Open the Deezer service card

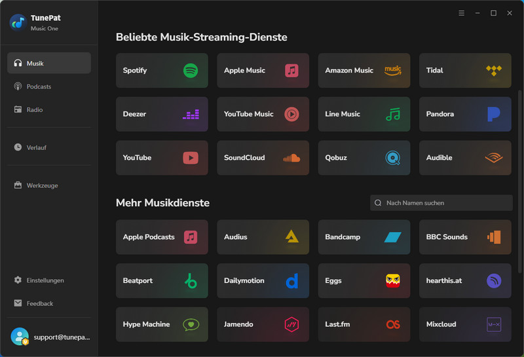[x=162, y=115]
